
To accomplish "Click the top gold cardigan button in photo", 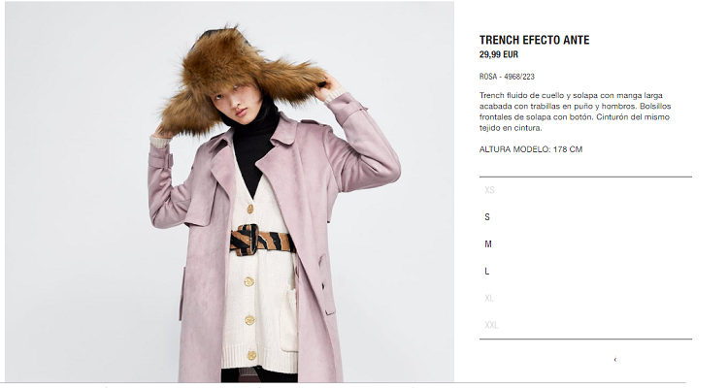I will [250, 209].
